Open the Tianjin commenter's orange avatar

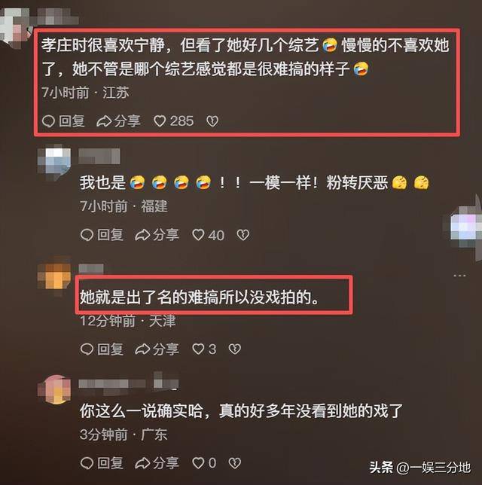click(x=54, y=276)
